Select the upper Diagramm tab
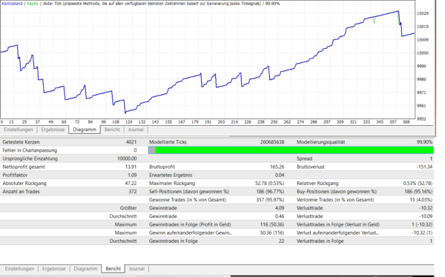The image size is (445, 277). tap(85, 130)
